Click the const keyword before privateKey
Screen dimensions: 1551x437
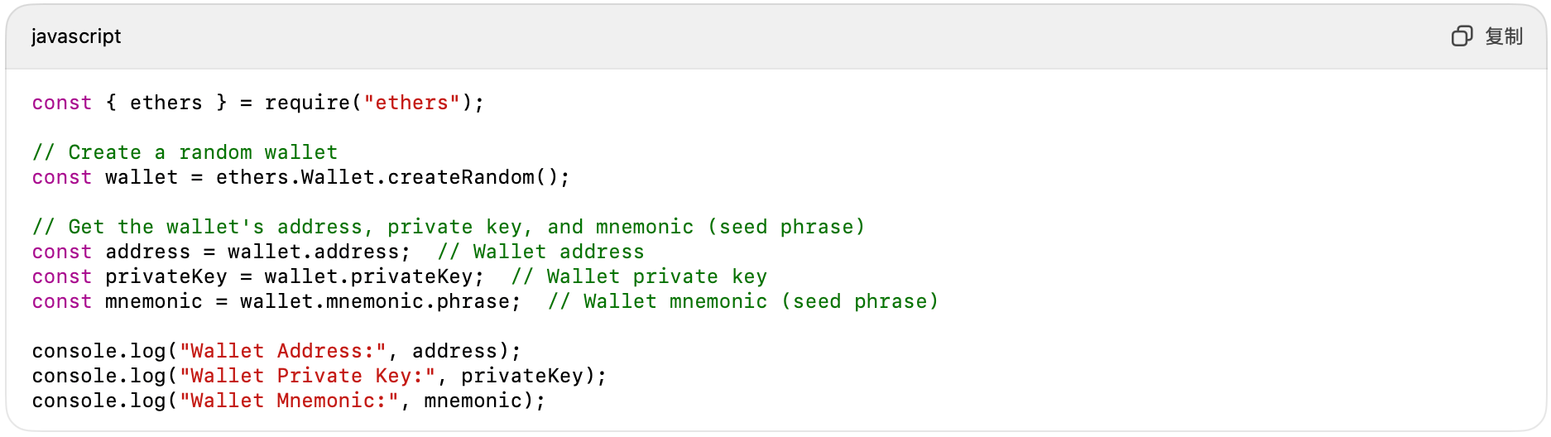pyautogui.click(x=62, y=276)
